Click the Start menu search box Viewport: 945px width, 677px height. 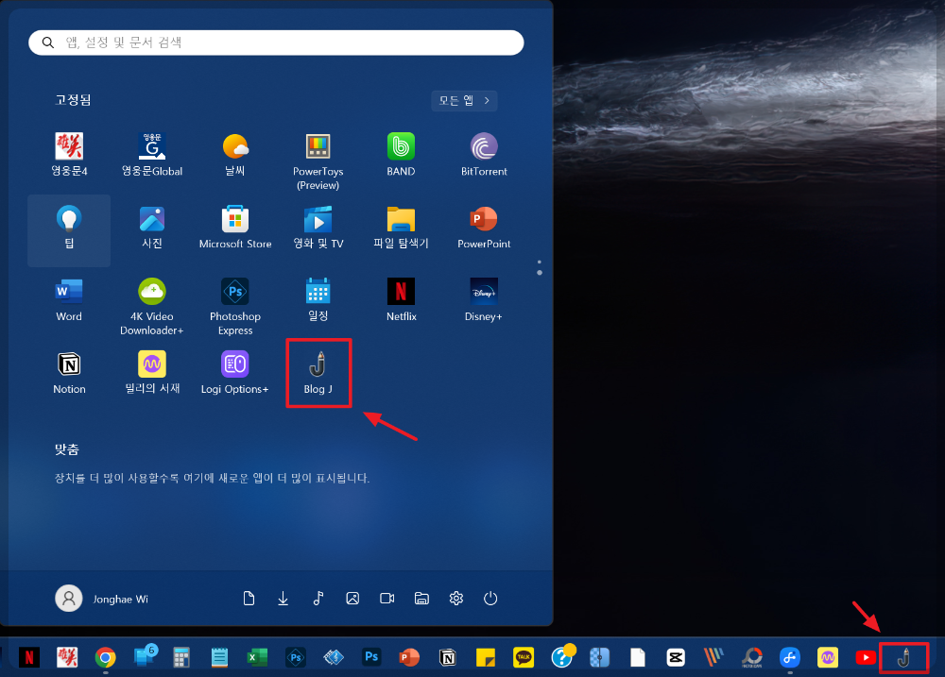[x=276, y=42]
